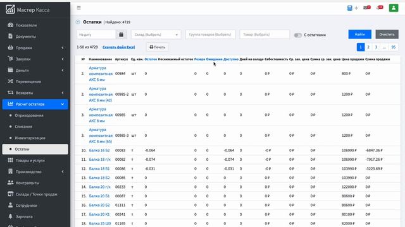405x227 pixels.
Task: Select Инвентаризации submenu item
Action: [x=30, y=138]
